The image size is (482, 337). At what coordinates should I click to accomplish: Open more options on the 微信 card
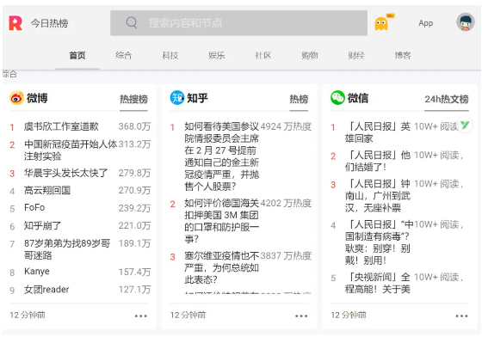click(461, 316)
